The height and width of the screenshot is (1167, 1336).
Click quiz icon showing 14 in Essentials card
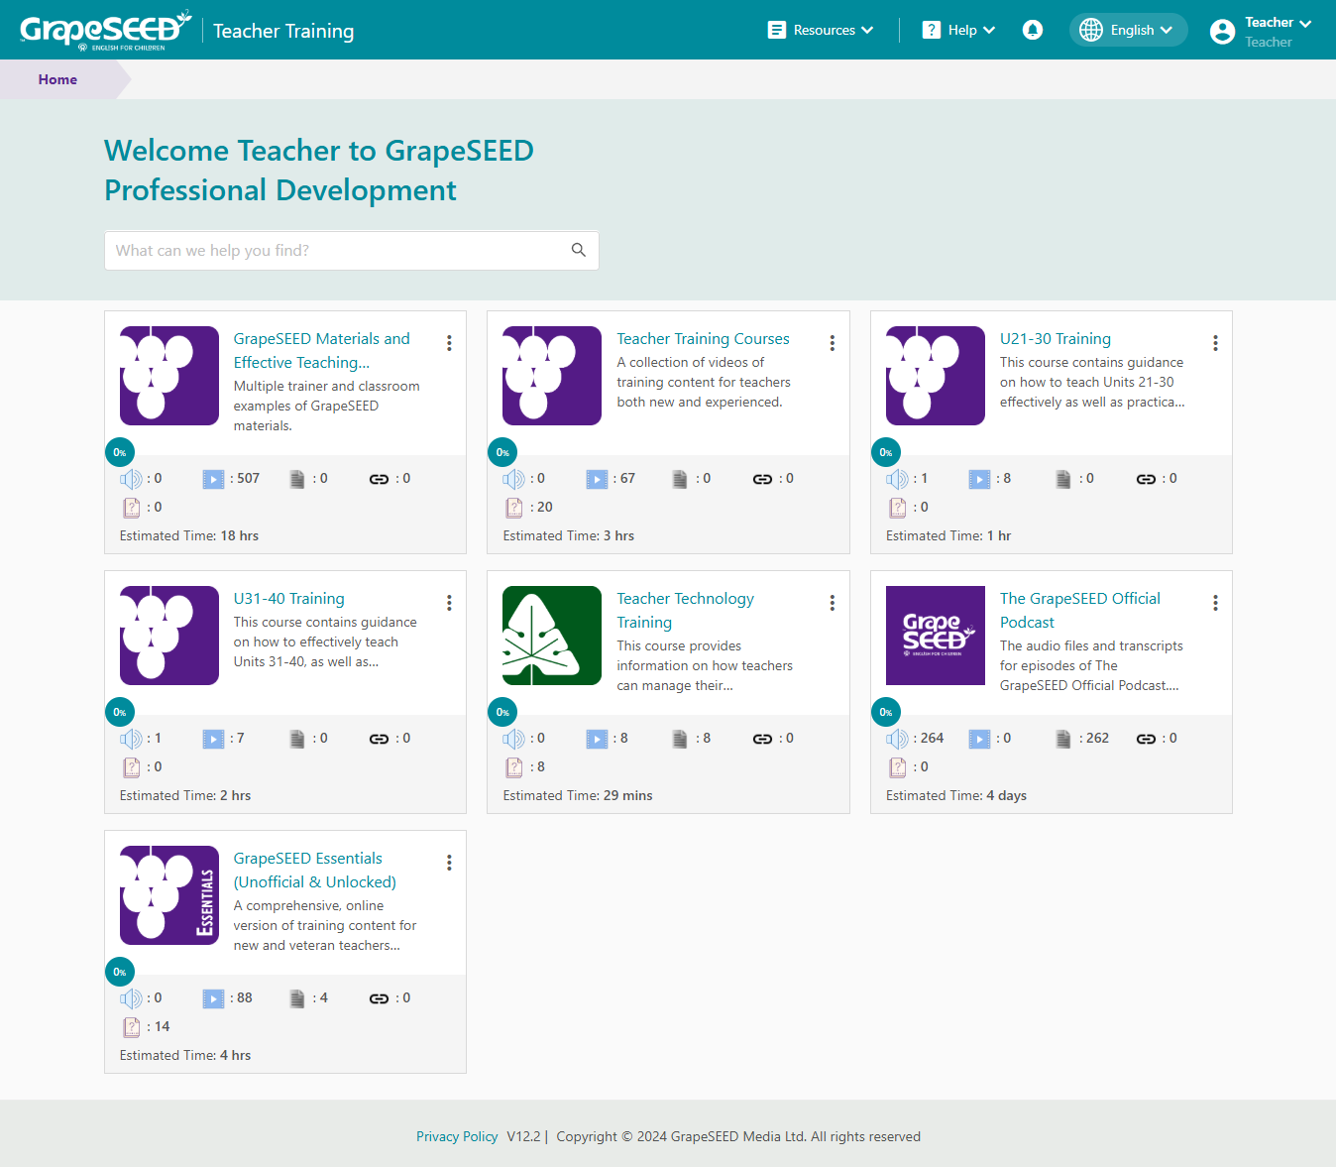pos(131,1027)
